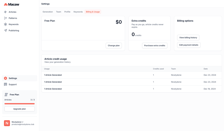Image resolution: width=224 pixels, height=131 pixels.
Task: Switch to the Team tab
Action: click(59, 12)
